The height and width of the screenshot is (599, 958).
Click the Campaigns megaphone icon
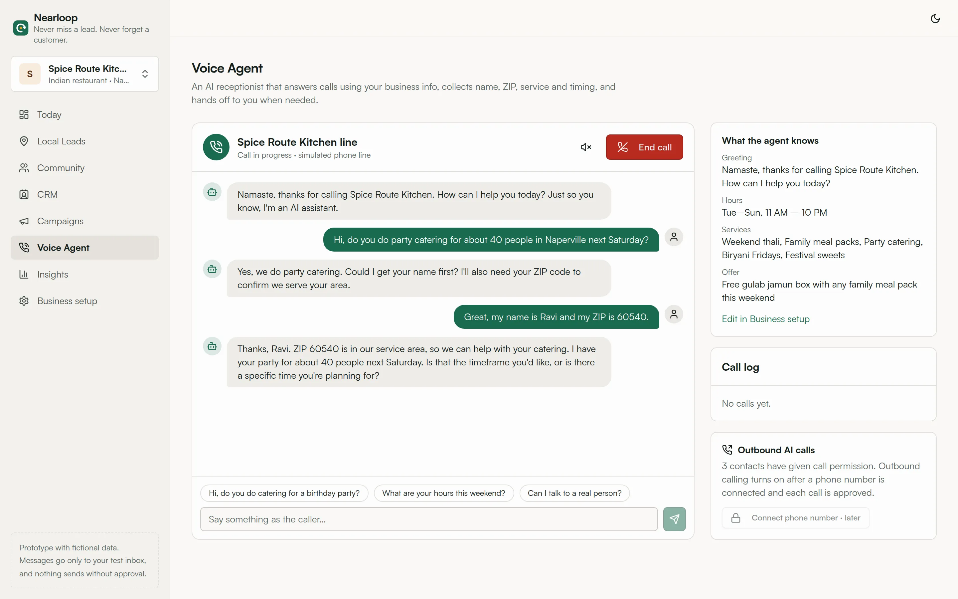point(24,221)
